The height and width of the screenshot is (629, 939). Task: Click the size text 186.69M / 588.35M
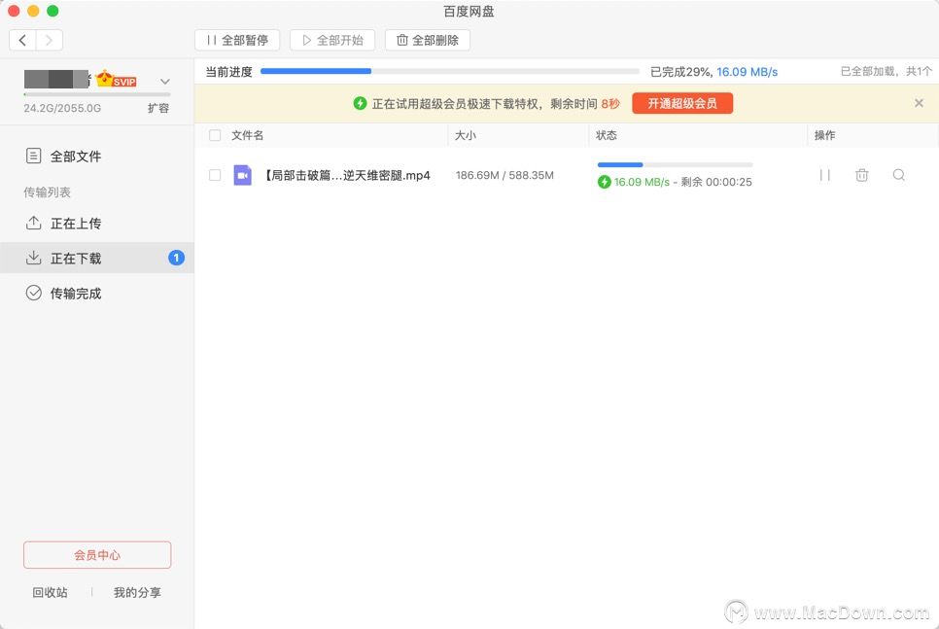504,175
